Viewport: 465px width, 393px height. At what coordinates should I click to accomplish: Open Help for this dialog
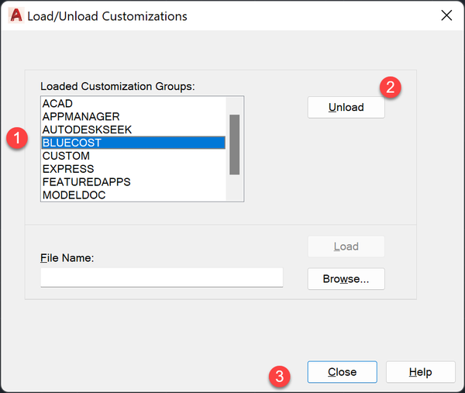(420, 372)
